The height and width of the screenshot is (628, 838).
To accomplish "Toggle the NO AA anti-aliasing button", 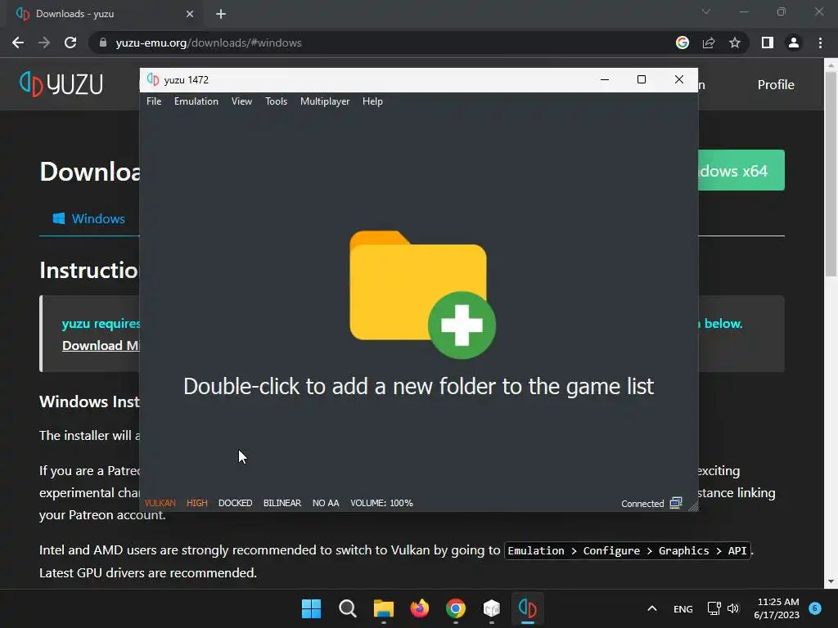I will (326, 503).
